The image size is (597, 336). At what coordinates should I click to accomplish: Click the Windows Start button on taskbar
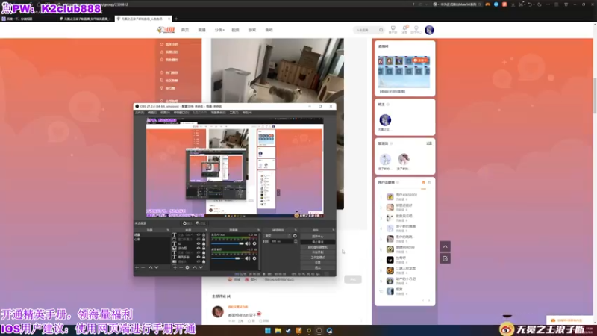click(268, 331)
